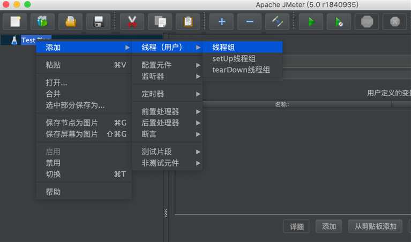Screen dimensions: 411x242
Task: Choose 粘贴 from the context menu
Action: [84, 65]
